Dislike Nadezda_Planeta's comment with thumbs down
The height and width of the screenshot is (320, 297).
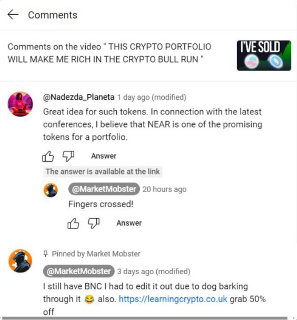tap(68, 156)
